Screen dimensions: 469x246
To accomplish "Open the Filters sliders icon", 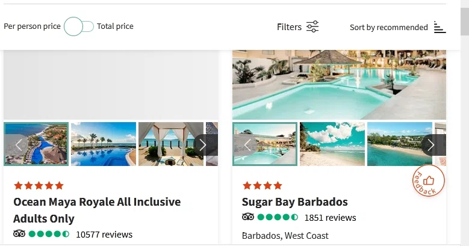I will click(312, 26).
